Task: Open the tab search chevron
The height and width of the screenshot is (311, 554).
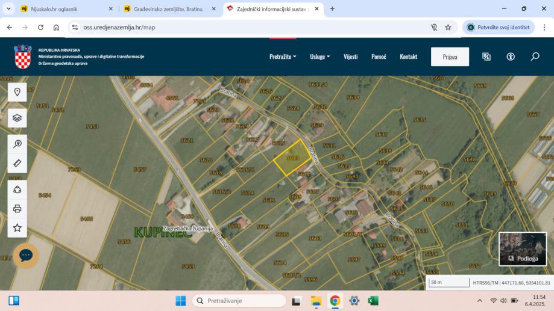Action: [8, 9]
